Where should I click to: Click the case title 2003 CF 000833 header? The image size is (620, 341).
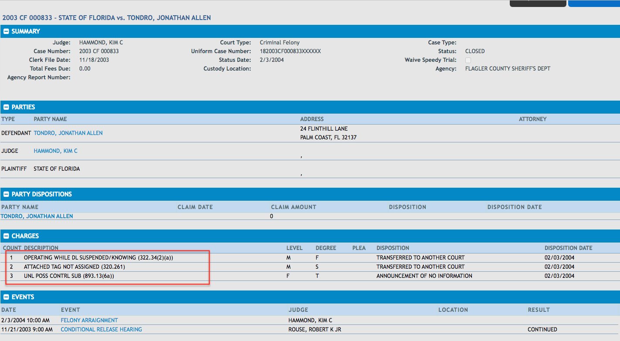[107, 18]
